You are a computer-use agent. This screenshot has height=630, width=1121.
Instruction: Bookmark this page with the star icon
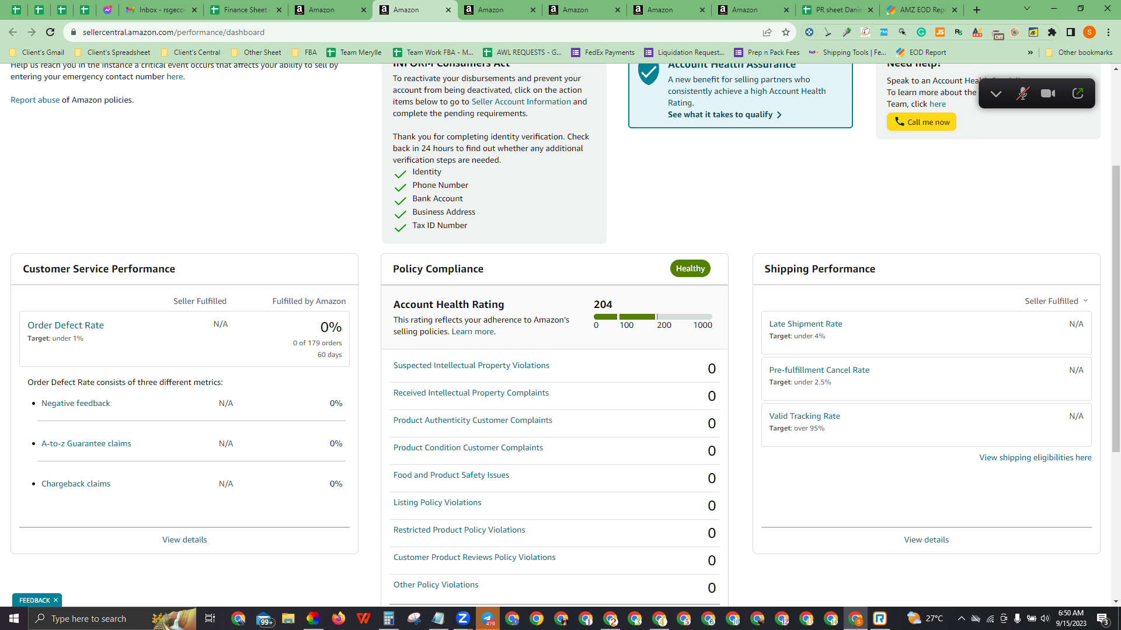coord(786,32)
